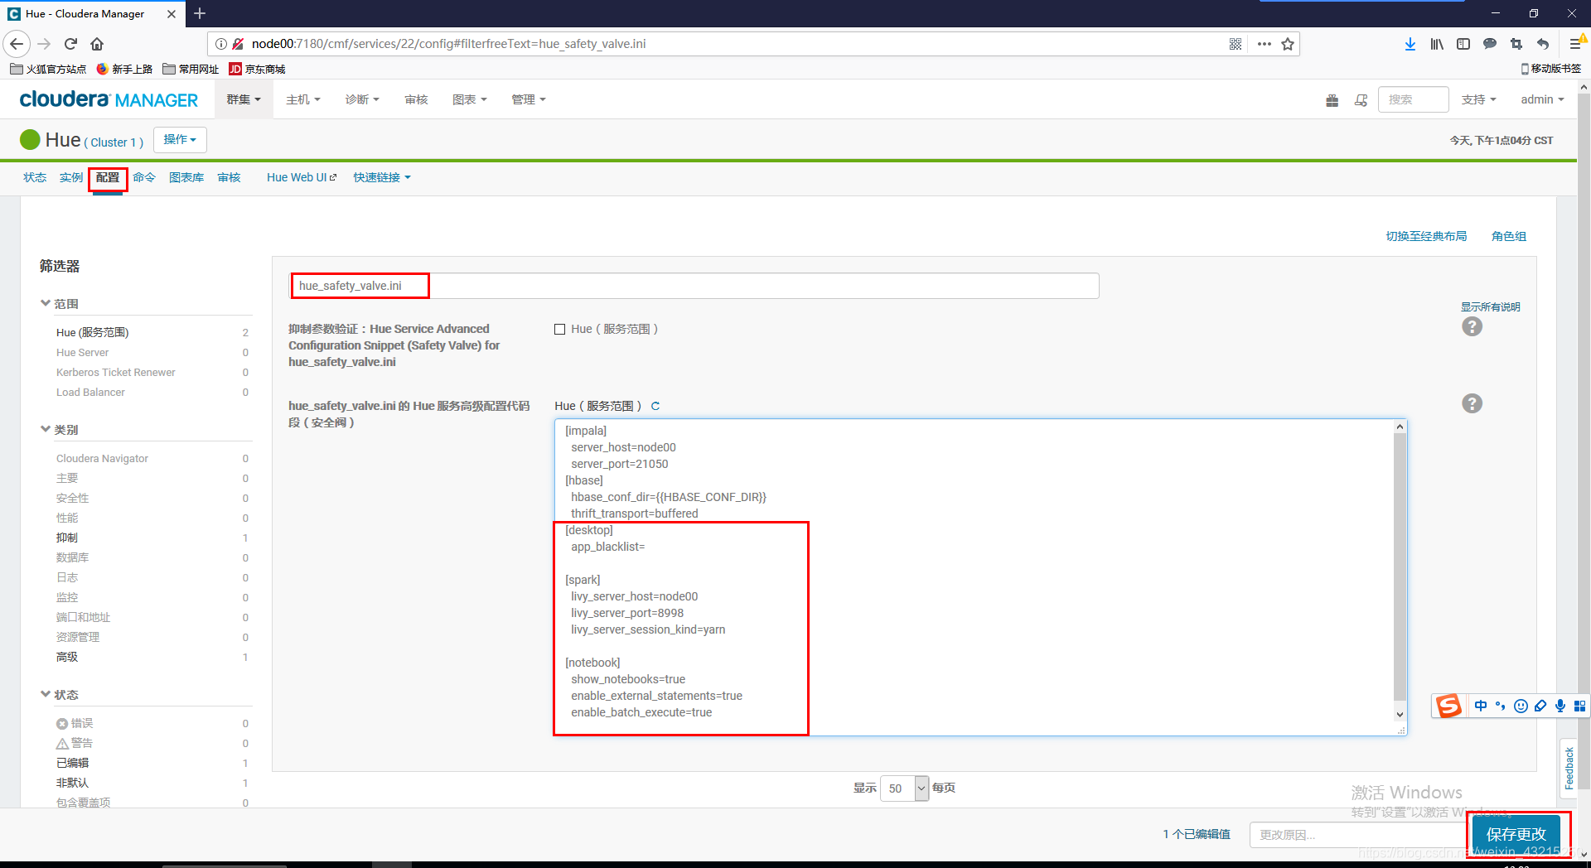Switch to the 实例 tab
This screenshot has width=1591, height=868.
coord(71,177)
